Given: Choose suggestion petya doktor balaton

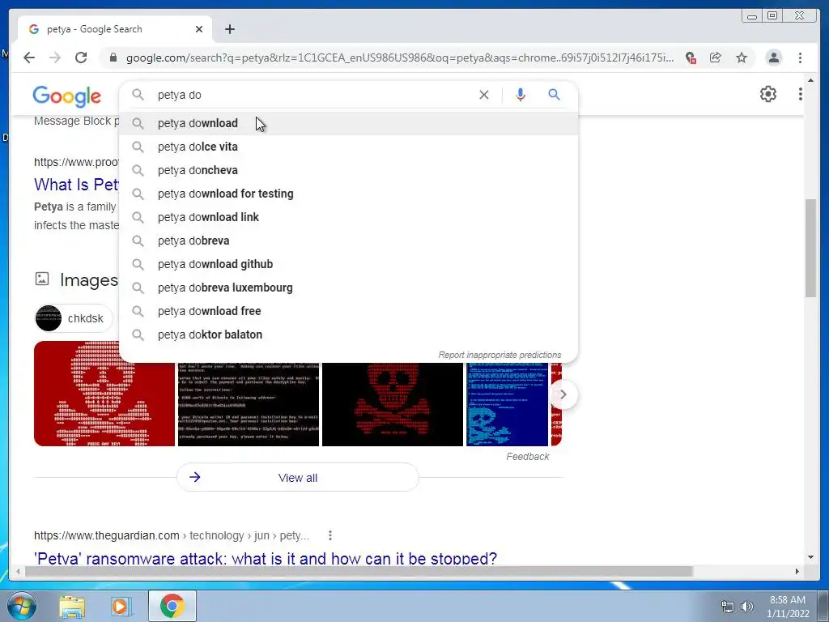Looking at the screenshot, I should click(348, 334).
